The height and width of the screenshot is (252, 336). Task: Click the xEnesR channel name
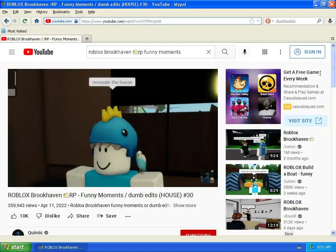coord(290,216)
